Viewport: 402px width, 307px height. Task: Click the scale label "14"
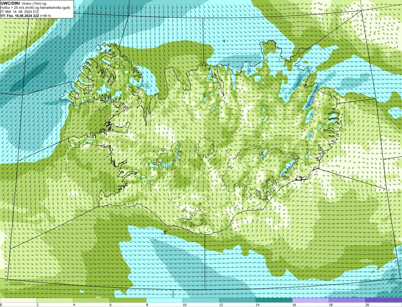[258, 305]
